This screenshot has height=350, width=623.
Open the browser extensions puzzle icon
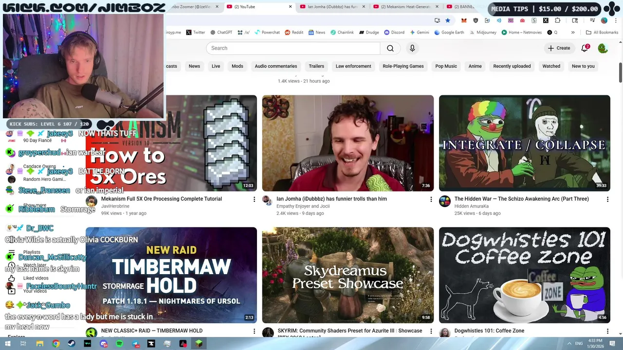click(x=557, y=20)
